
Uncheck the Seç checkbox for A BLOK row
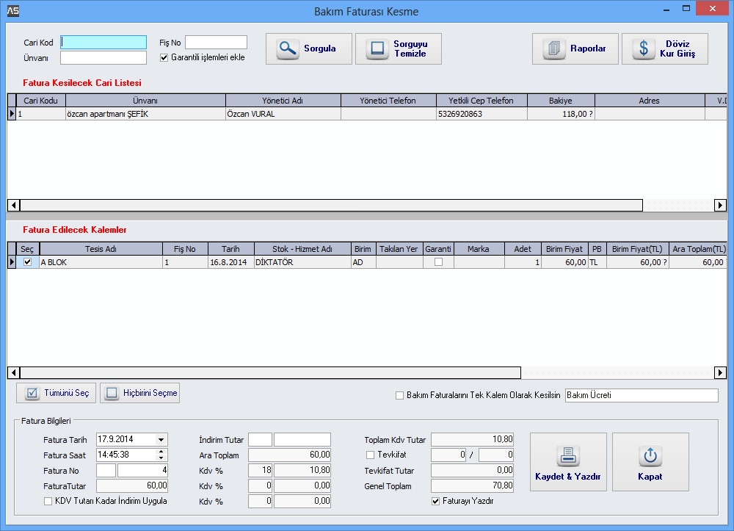28,262
